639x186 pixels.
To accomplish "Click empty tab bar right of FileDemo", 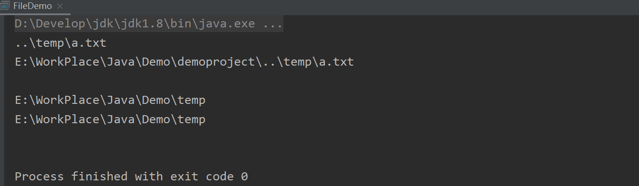I will point(354,7).
